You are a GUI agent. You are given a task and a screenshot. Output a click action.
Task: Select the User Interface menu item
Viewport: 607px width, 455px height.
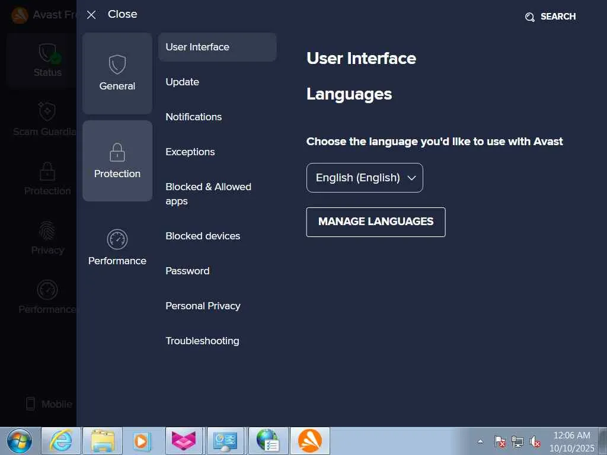(217, 47)
